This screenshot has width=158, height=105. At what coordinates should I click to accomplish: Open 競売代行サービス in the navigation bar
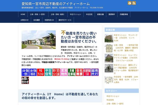click(65, 20)
